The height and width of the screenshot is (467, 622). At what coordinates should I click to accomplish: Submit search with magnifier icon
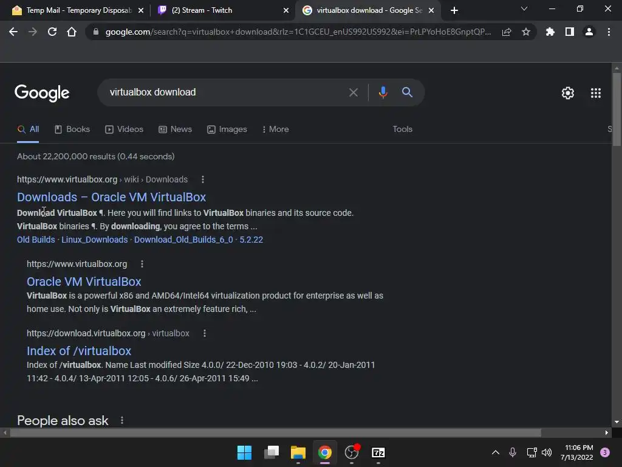[x=407, y=92]
